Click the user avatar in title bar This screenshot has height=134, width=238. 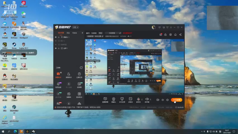point(154,27)
